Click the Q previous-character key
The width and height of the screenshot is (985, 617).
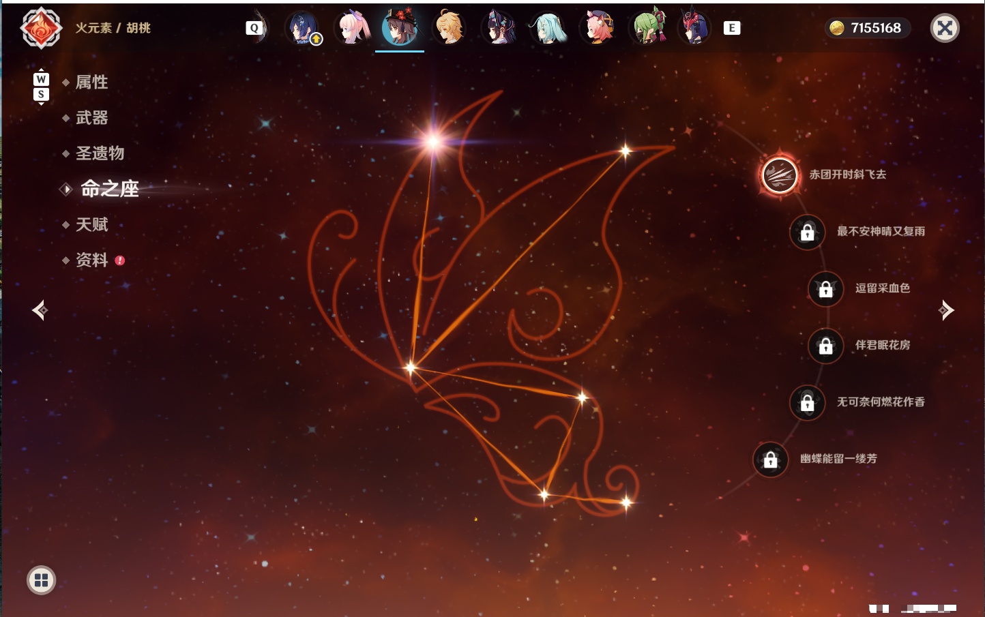click(x=254, y=28)
